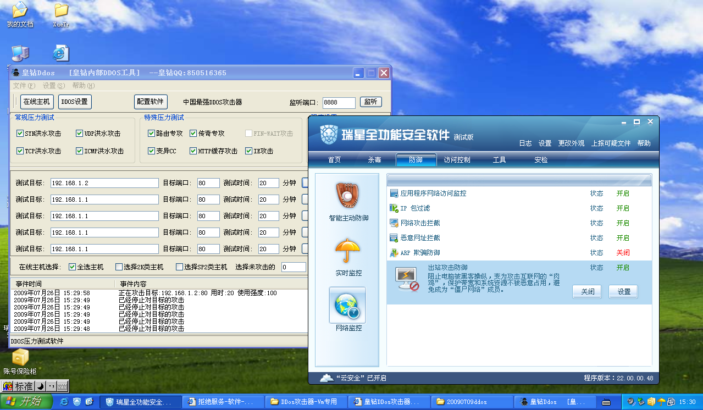
Task: Toggle the IE攻击 checkbox
Action: (249, 151)
